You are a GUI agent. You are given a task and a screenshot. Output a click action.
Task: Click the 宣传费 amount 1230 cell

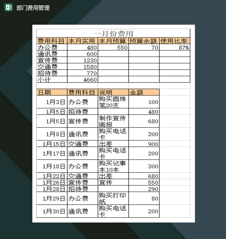82,60
